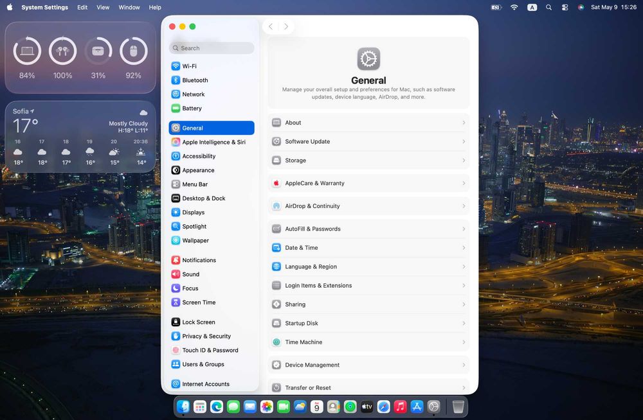Open Trash in the Dock
Viewport: 643px width, 420px height.
click(458, 407)
